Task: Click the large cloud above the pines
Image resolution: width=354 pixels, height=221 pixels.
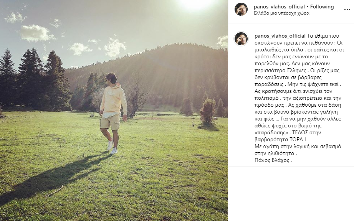Action: 36,33
